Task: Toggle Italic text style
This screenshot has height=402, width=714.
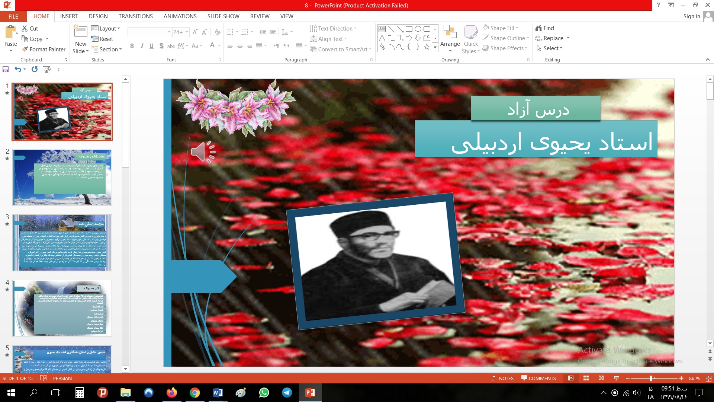Action: pyautogui.click(x=142, y=46)
